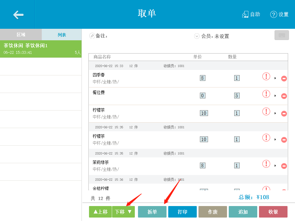Click the 作废 void button
The image size is (295, 221).
pos(213,212)
